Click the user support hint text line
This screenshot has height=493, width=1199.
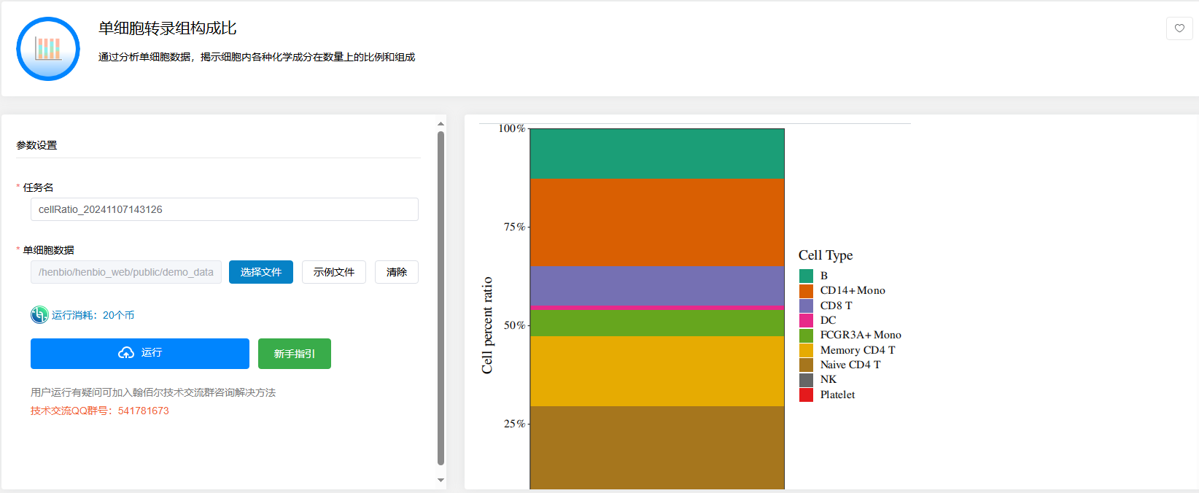[153, 392]
